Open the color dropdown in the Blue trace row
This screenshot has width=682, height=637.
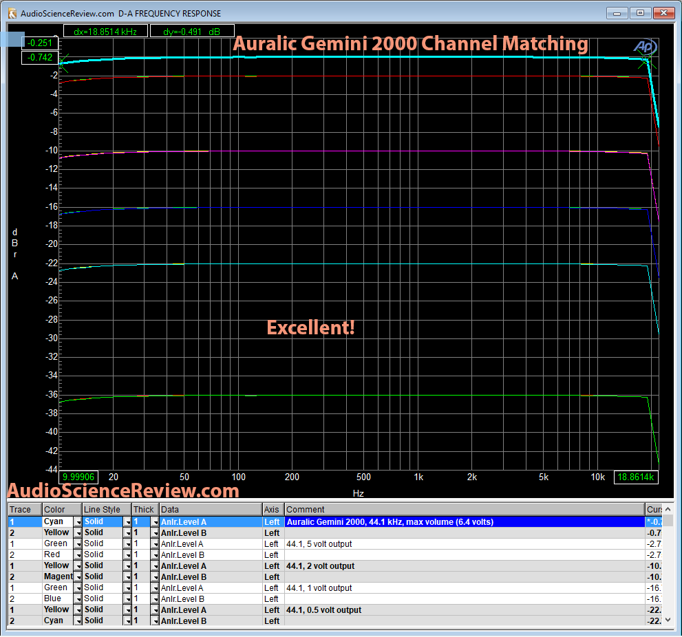click(78, 599)
